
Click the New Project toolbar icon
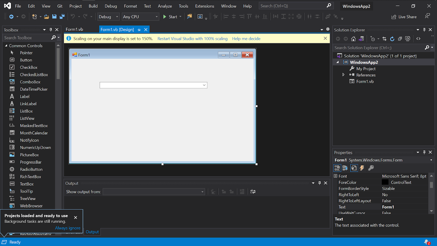pos(34,17)
